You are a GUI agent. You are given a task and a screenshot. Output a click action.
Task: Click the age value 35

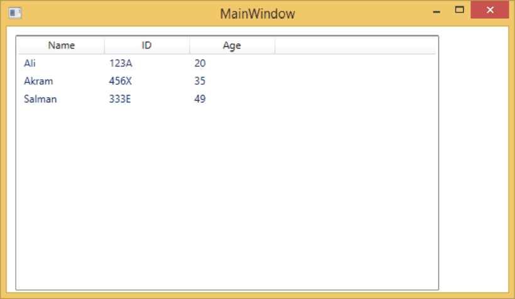click(200, 81)
